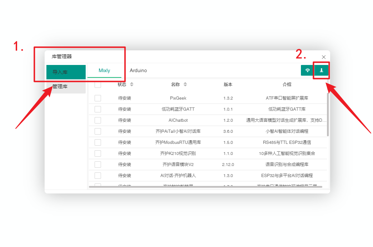Click the 介绍 column header
Screen dimensions: 373x247
pyautogui.click(x=287, y=85)
